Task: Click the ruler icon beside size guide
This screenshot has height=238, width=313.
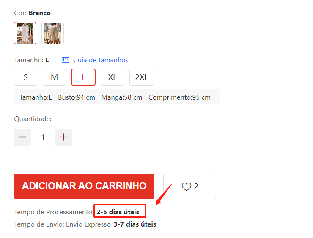Action: click(x=65, y=60)
